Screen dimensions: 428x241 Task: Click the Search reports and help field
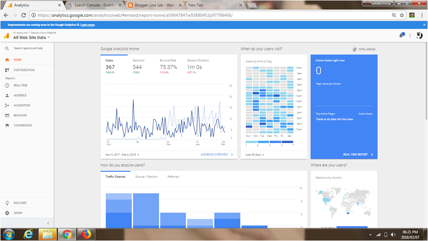point(28,48)
